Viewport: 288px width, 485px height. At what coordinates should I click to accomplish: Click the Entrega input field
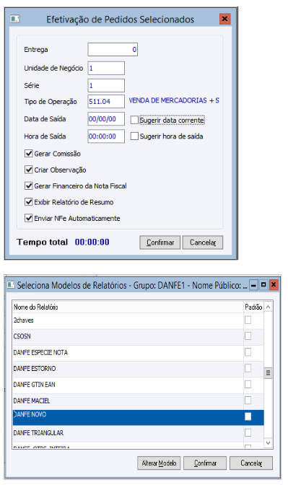113,50
